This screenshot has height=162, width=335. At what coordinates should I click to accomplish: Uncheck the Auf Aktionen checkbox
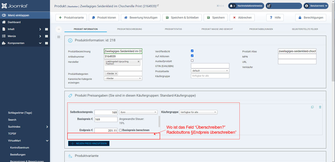click(x=192, y=56)
